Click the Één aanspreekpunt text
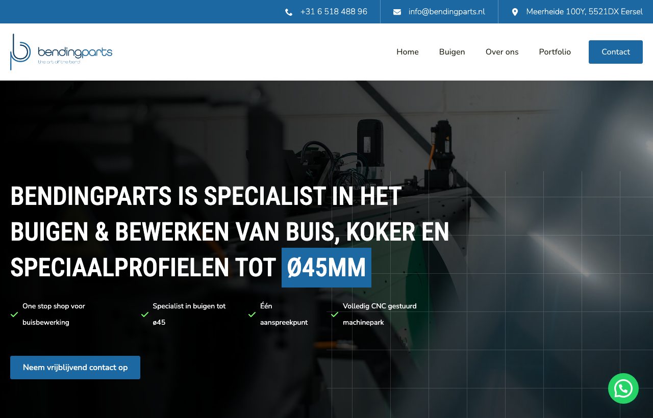This screenshot has height=418, width=653. click(x=284, y=315)
